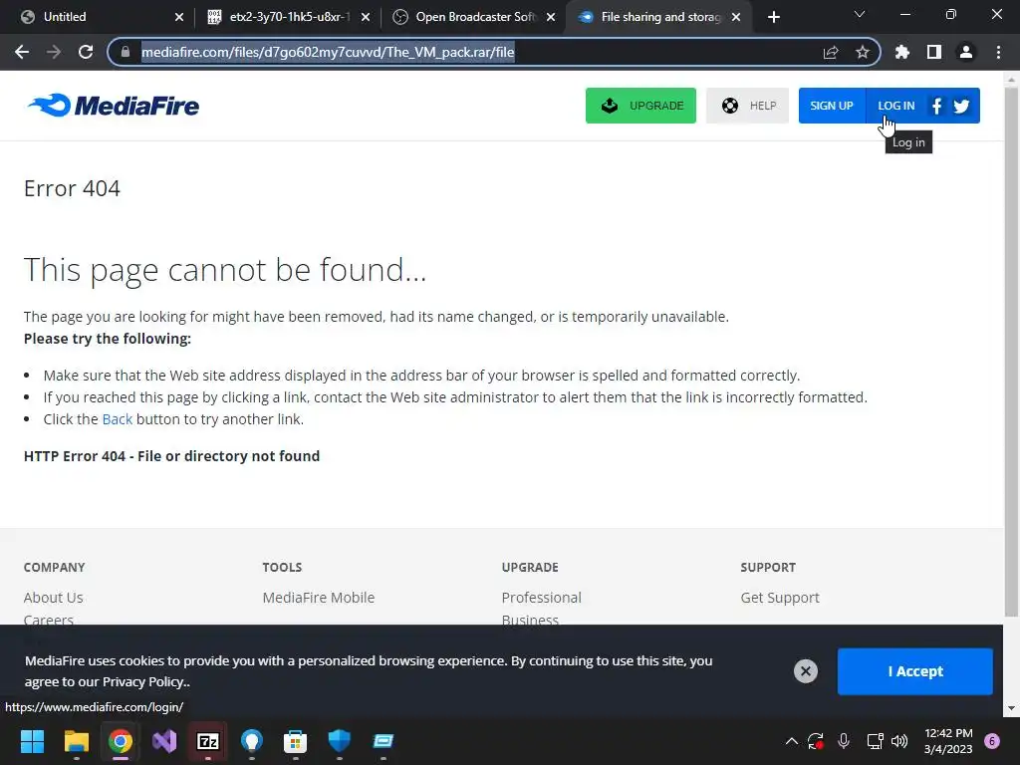Log in with Facebook icon
Image resolution: width=1020 pixels, height=765 pixels.
coord(936,106)
